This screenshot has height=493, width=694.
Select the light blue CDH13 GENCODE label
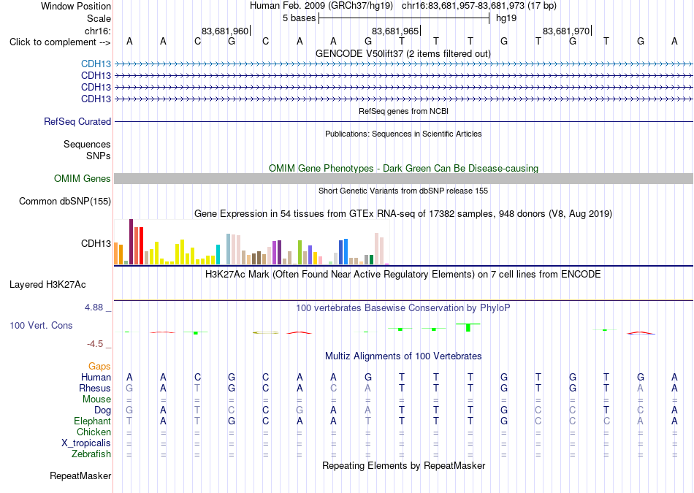[96, 64]
